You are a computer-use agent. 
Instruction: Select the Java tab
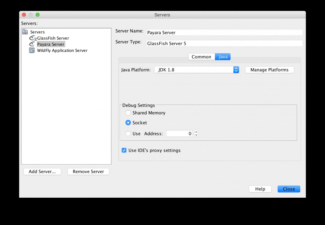point(223,57)
